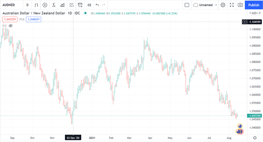The width and height of the screenshot is (263, 142).
Task: Click the blue buy price 1.048020 box
Action: (34, 19)
